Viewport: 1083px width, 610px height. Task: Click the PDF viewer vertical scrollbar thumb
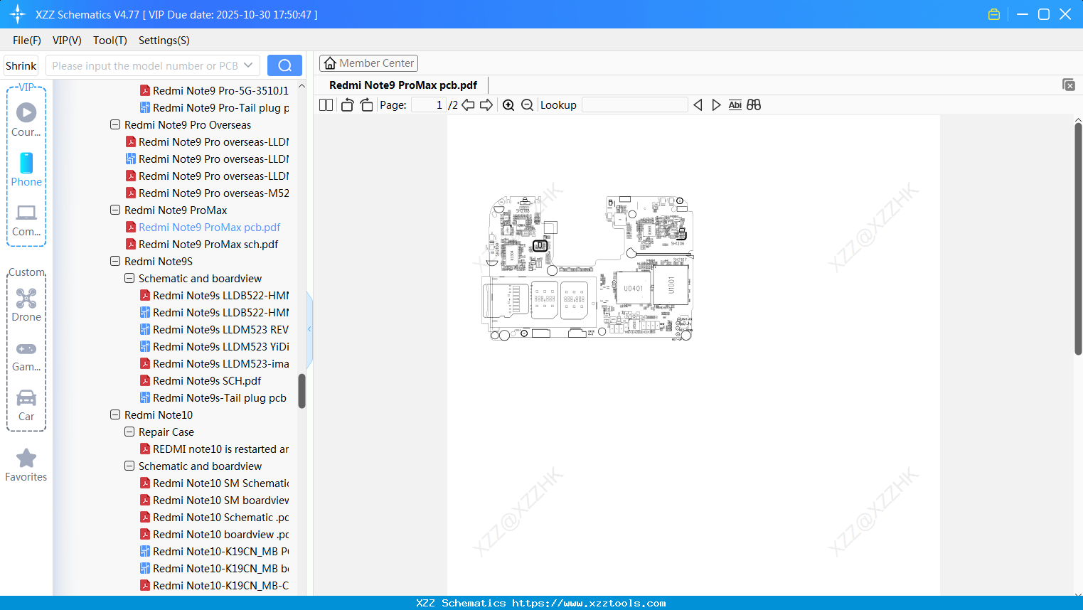click(x=1078, y=239)
